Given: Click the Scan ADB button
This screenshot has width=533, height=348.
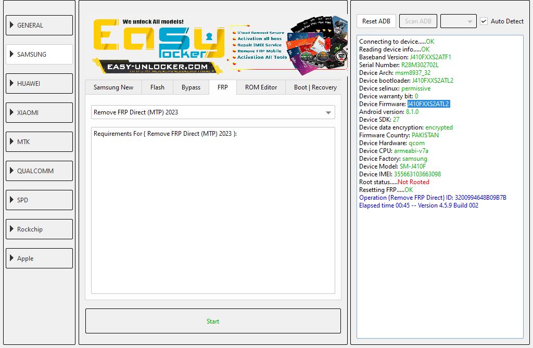Looking at the screenshot, I should [418, 21].
